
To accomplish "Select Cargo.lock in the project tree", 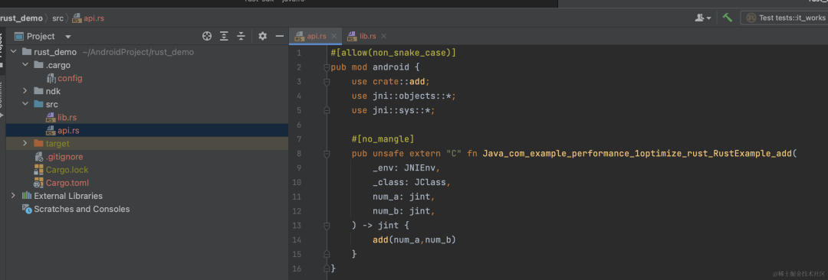I will tap(146, 170).
